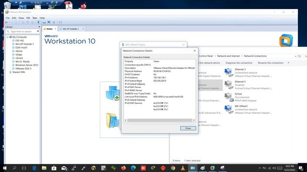Click Diagnose this connection

(239, 63)
